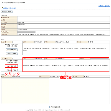Click the footer copyright WIP Japan Corporation text
This screenshot has width=111, height=111.
pyautogui.click(x=48, y=110)
